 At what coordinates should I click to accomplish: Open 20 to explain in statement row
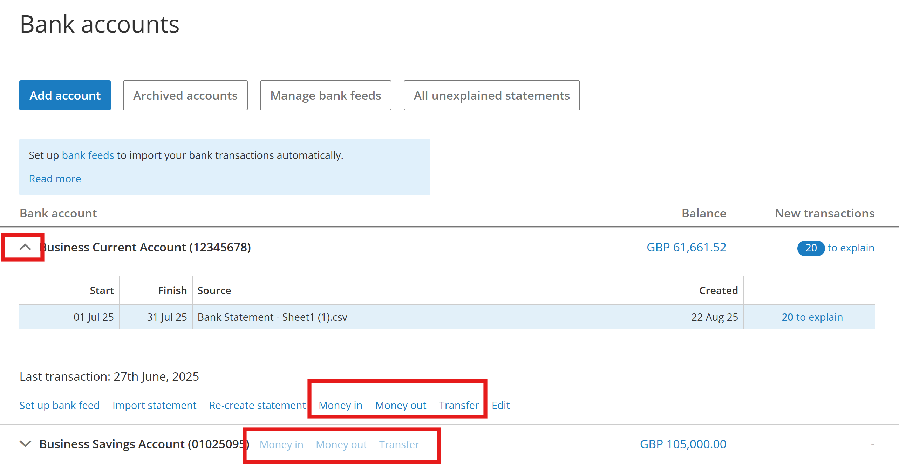pyautogui.click(x=812, y=317)
